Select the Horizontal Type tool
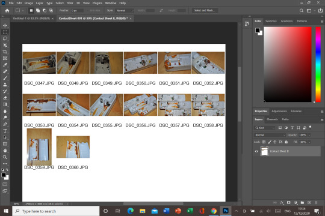This screenshot has height=216, width=325. coord(5,131)
